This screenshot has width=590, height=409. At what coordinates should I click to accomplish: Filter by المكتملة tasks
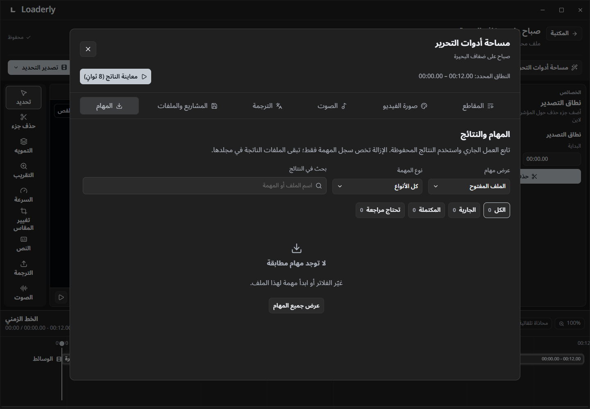(x=427, y=210)
